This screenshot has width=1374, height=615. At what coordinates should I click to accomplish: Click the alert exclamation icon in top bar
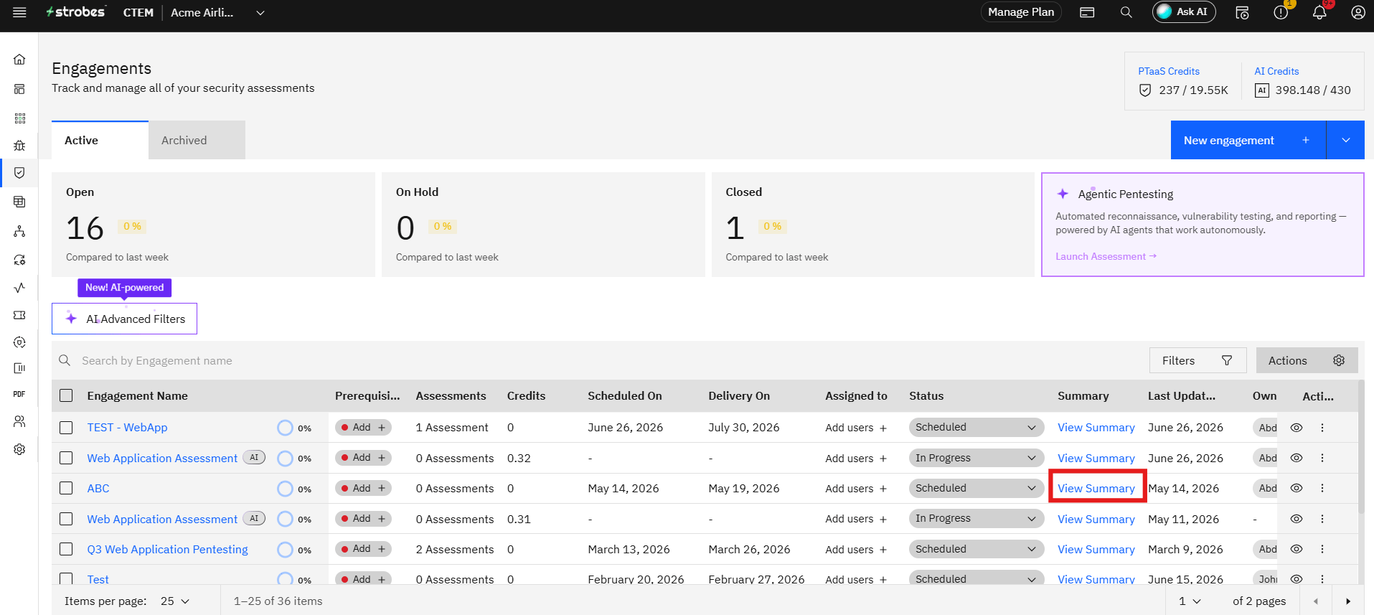(x=1281, y=12)
